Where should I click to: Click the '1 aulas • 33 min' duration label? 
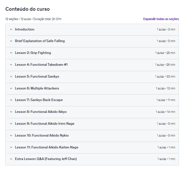pyautogui.click(x=165, y=77)
